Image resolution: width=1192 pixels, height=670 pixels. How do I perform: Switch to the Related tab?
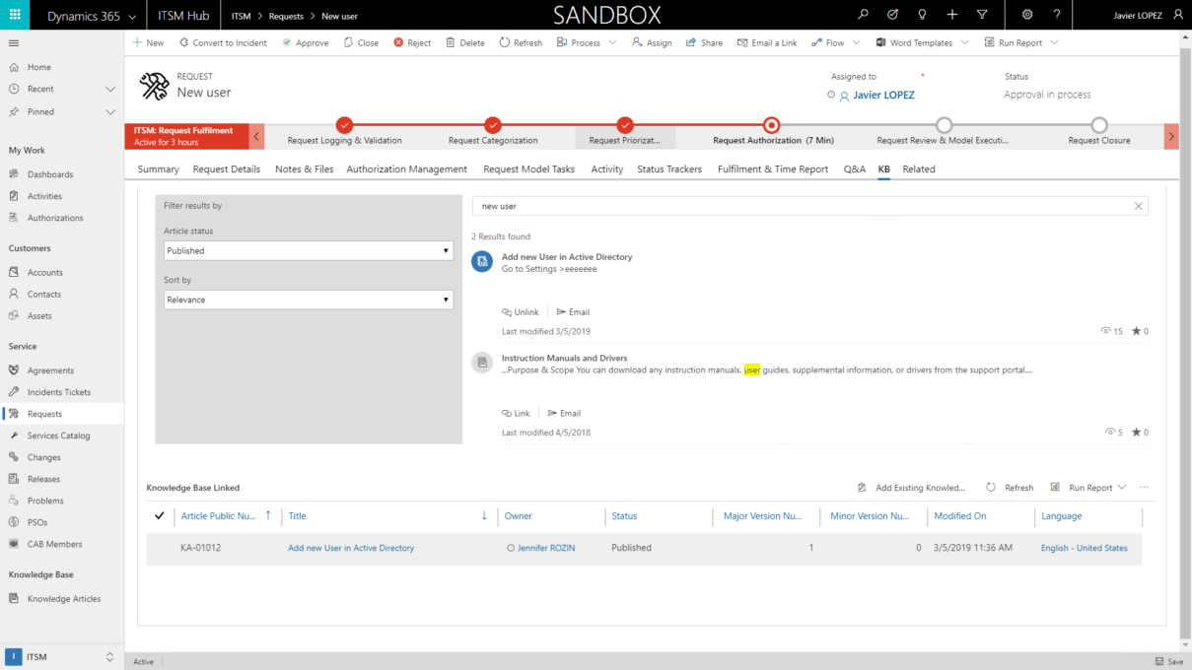click(x=919, y=169)
